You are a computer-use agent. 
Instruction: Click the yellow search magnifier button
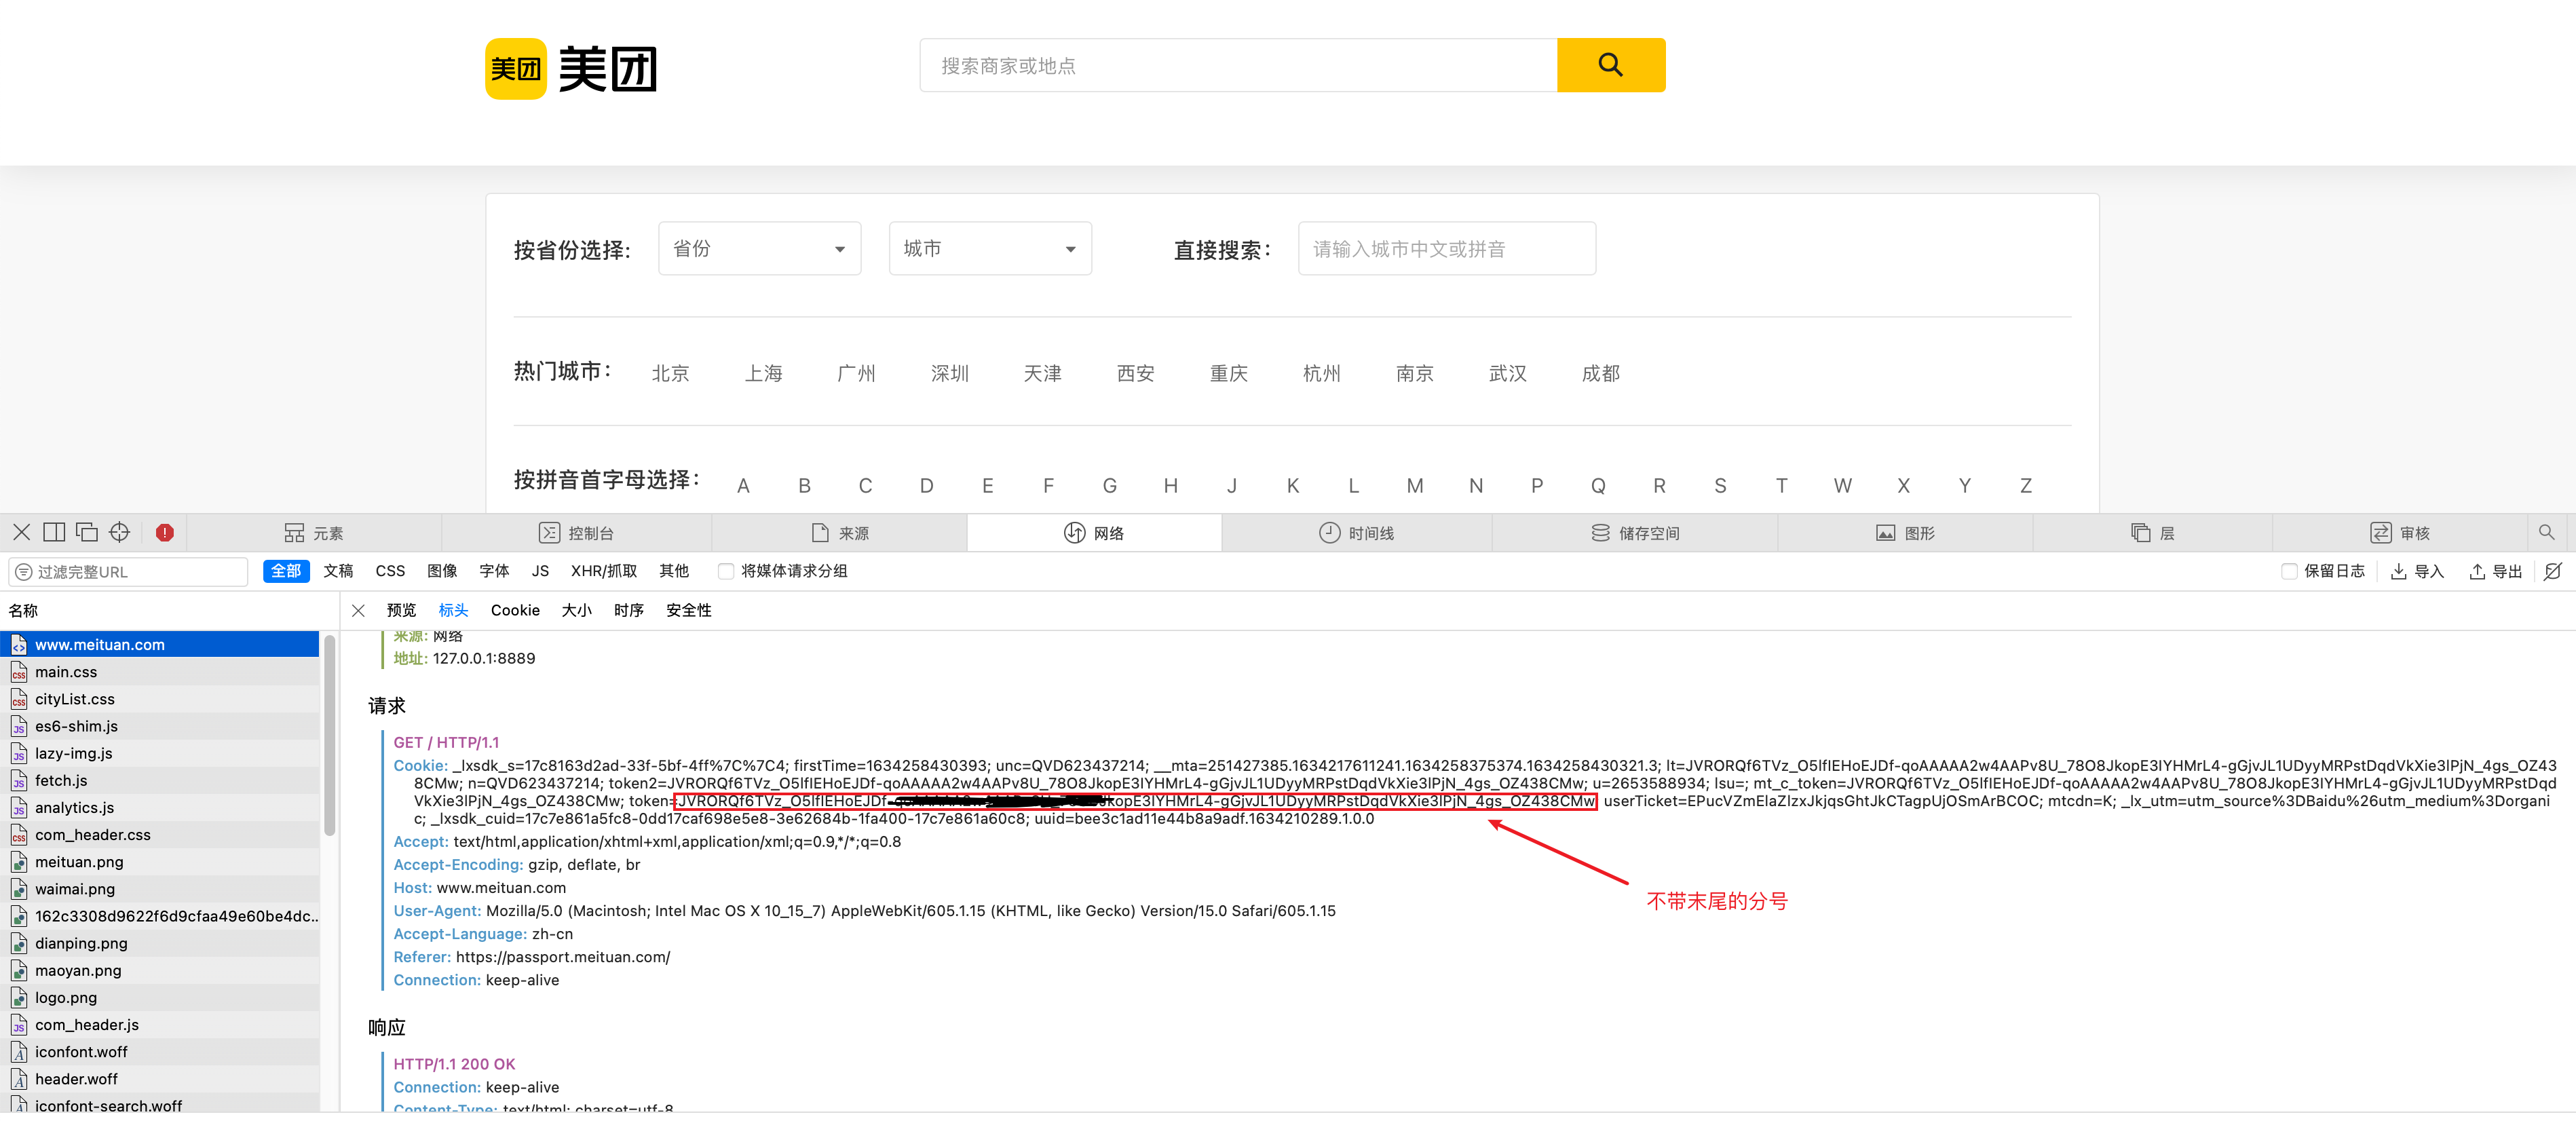point(1610,65)
